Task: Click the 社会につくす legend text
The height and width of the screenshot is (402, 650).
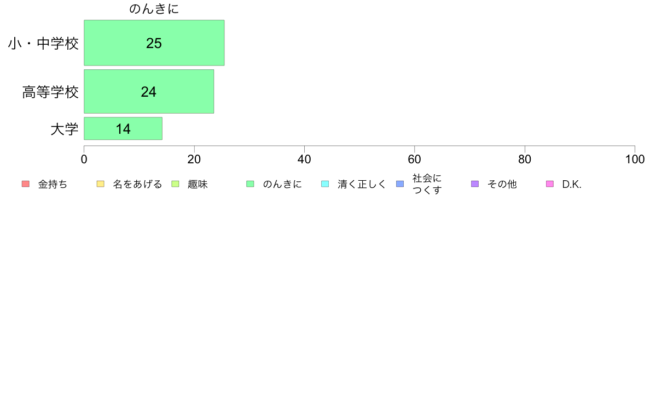Action: 427,184
